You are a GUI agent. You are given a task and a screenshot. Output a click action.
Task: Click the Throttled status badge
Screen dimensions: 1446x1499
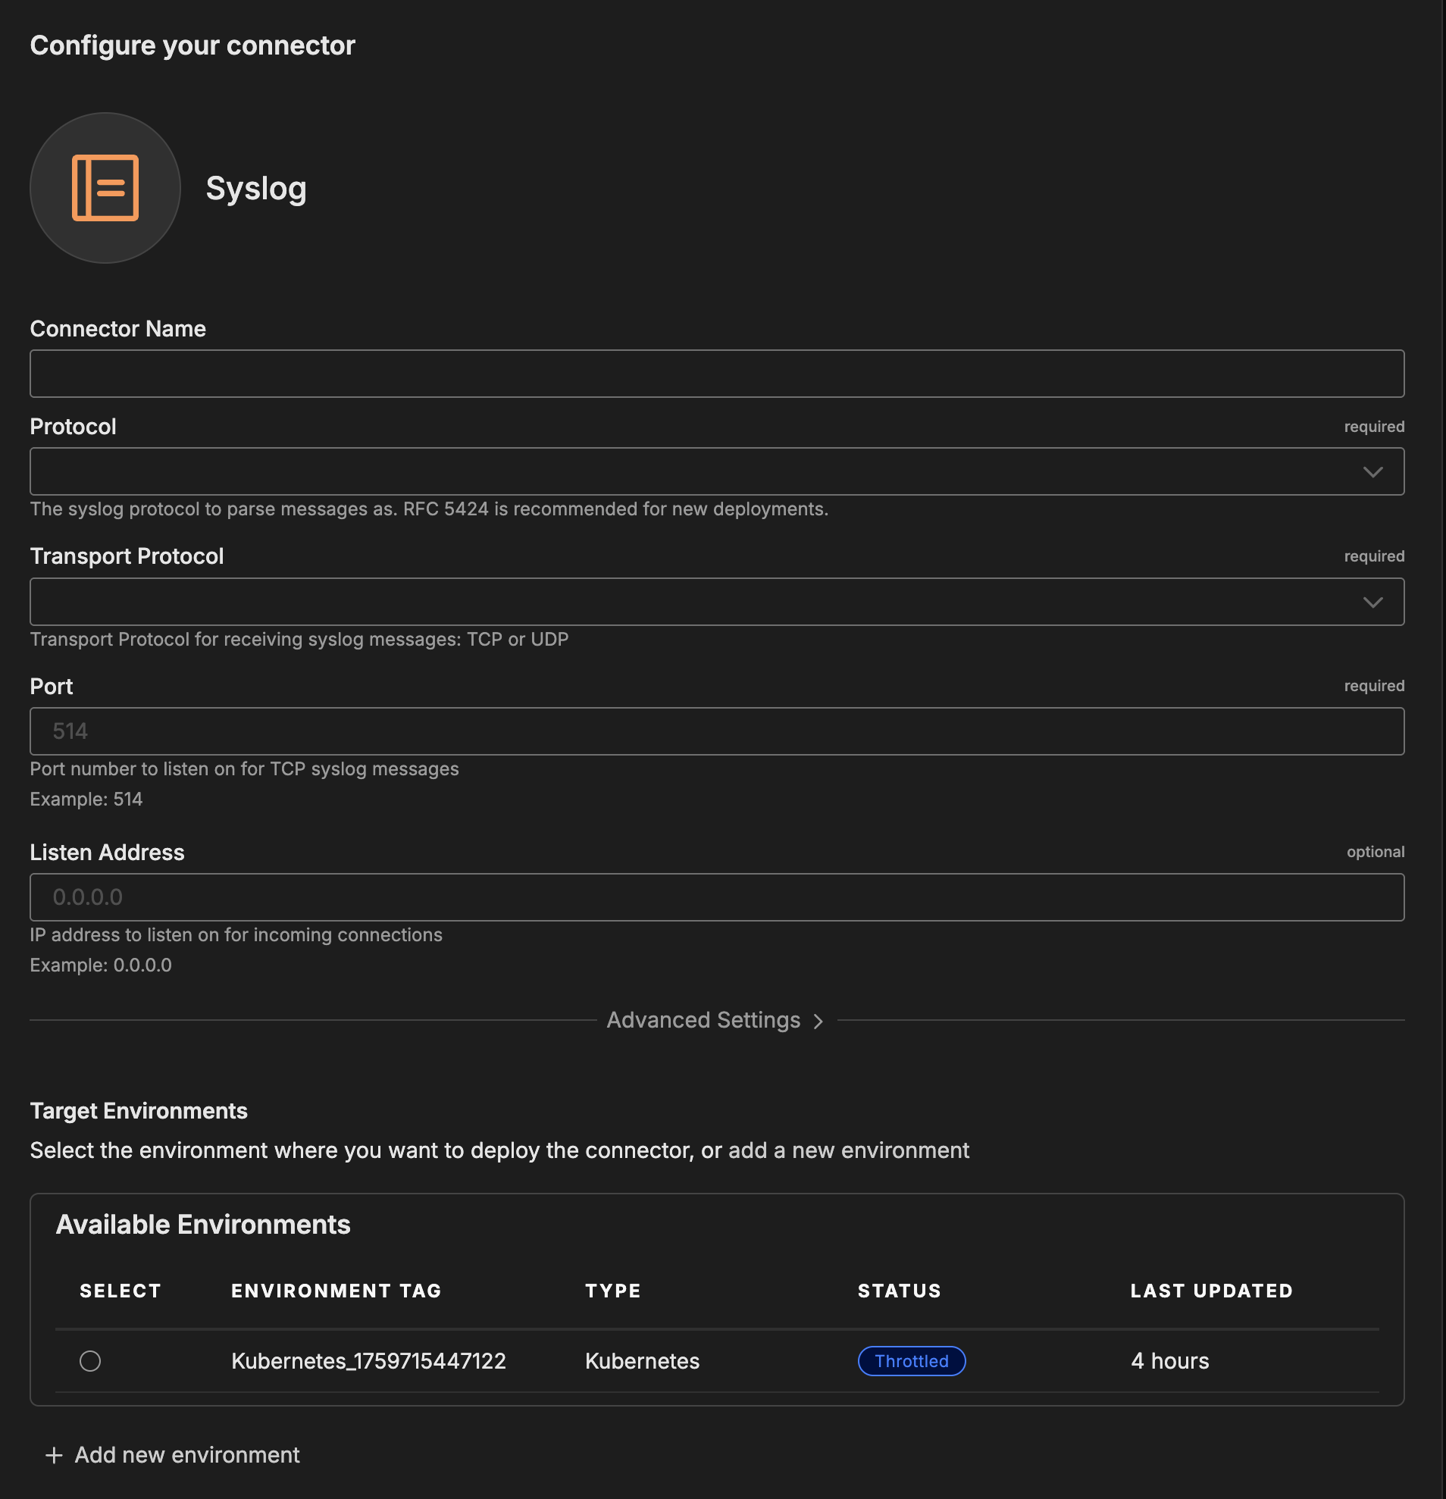click(911, 1360)
